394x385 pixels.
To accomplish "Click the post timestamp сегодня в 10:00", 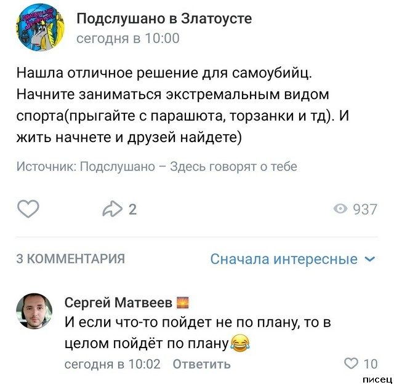I will (128, 38).
